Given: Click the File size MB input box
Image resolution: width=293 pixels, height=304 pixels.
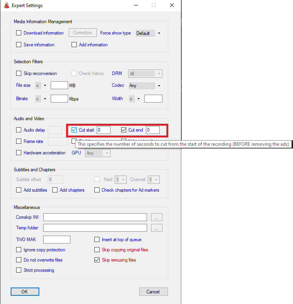Looking at the screenshot, I should (59, 86).
